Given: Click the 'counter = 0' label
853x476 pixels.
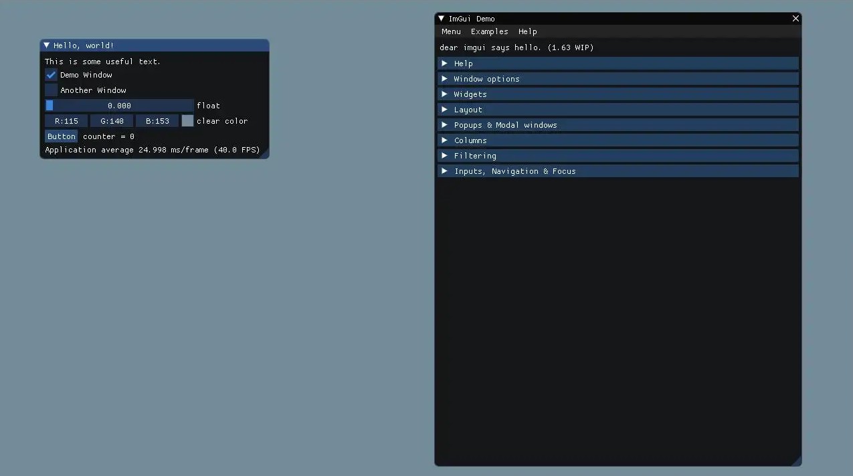Looking at the screenshot, I should point(108,136).
